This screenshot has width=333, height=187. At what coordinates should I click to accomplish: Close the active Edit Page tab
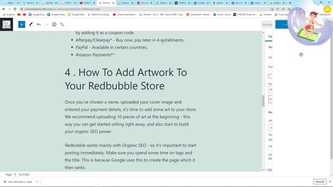[x=113, y=3]
